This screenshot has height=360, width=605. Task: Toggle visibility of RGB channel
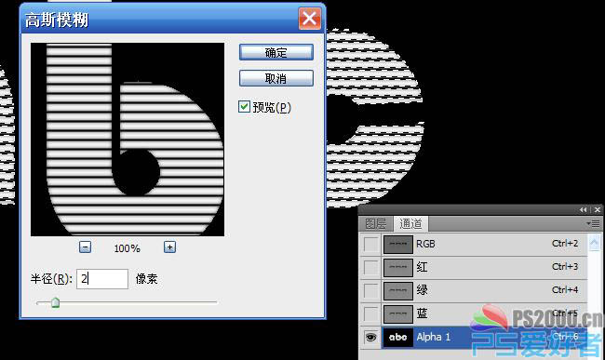pyautogui.click(x=370, y=245)
